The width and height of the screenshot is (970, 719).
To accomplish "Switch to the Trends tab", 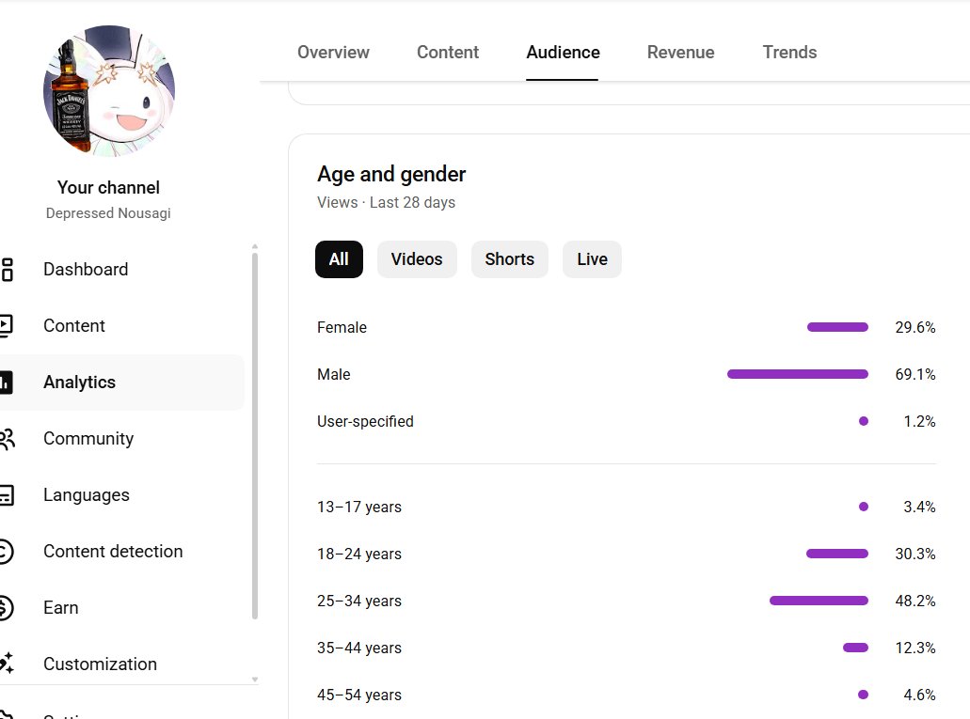I will tap(789, 52).
